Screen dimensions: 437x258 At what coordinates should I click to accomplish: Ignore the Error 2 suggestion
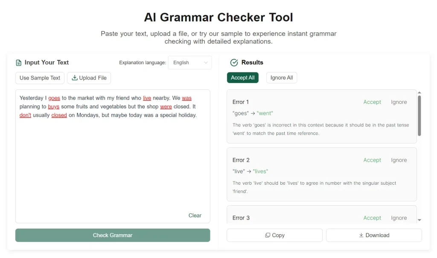pos(399,160)
